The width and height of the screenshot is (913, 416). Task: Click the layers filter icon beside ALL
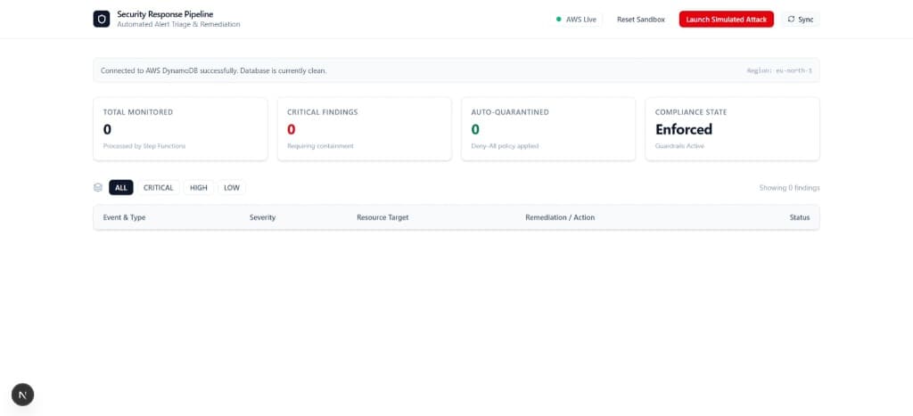tap(98, 187)
